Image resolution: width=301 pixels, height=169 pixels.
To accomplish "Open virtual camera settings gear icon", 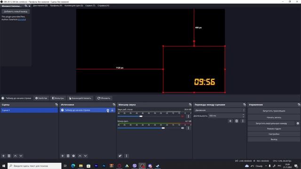I will pyautogui.click(x=298, y=123).
